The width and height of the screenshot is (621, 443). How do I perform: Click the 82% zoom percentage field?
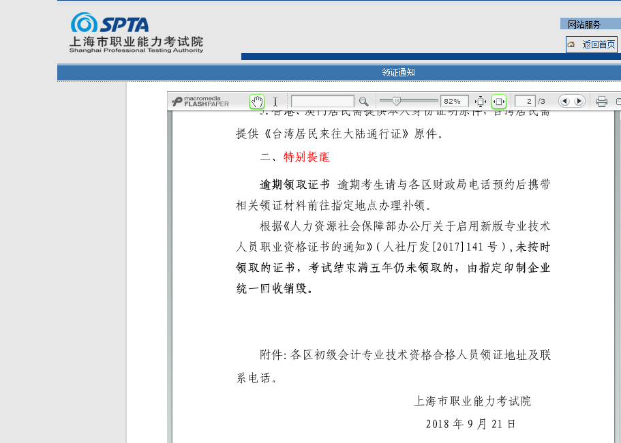(455, 102)
